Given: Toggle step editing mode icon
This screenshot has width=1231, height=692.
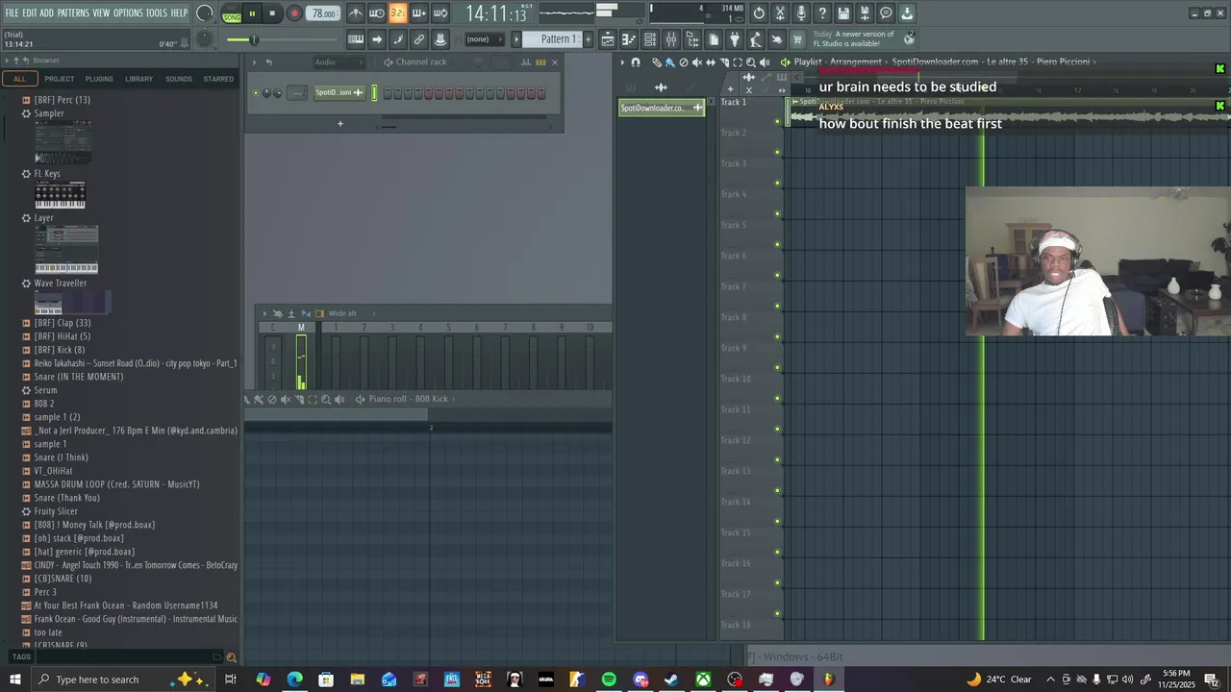Looking at the screenshot, I should [398, 39].
